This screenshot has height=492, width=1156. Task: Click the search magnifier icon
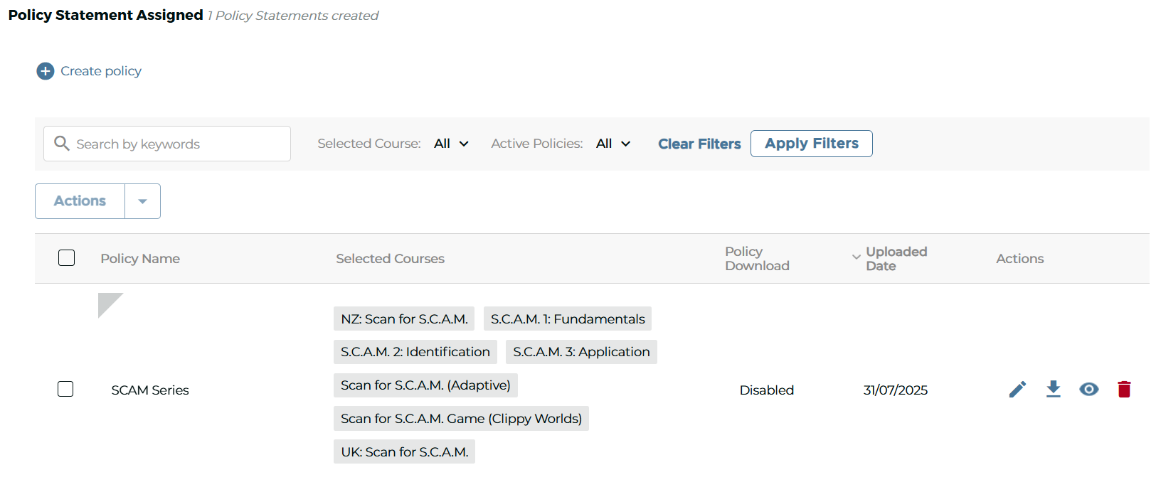pos(62,144)
